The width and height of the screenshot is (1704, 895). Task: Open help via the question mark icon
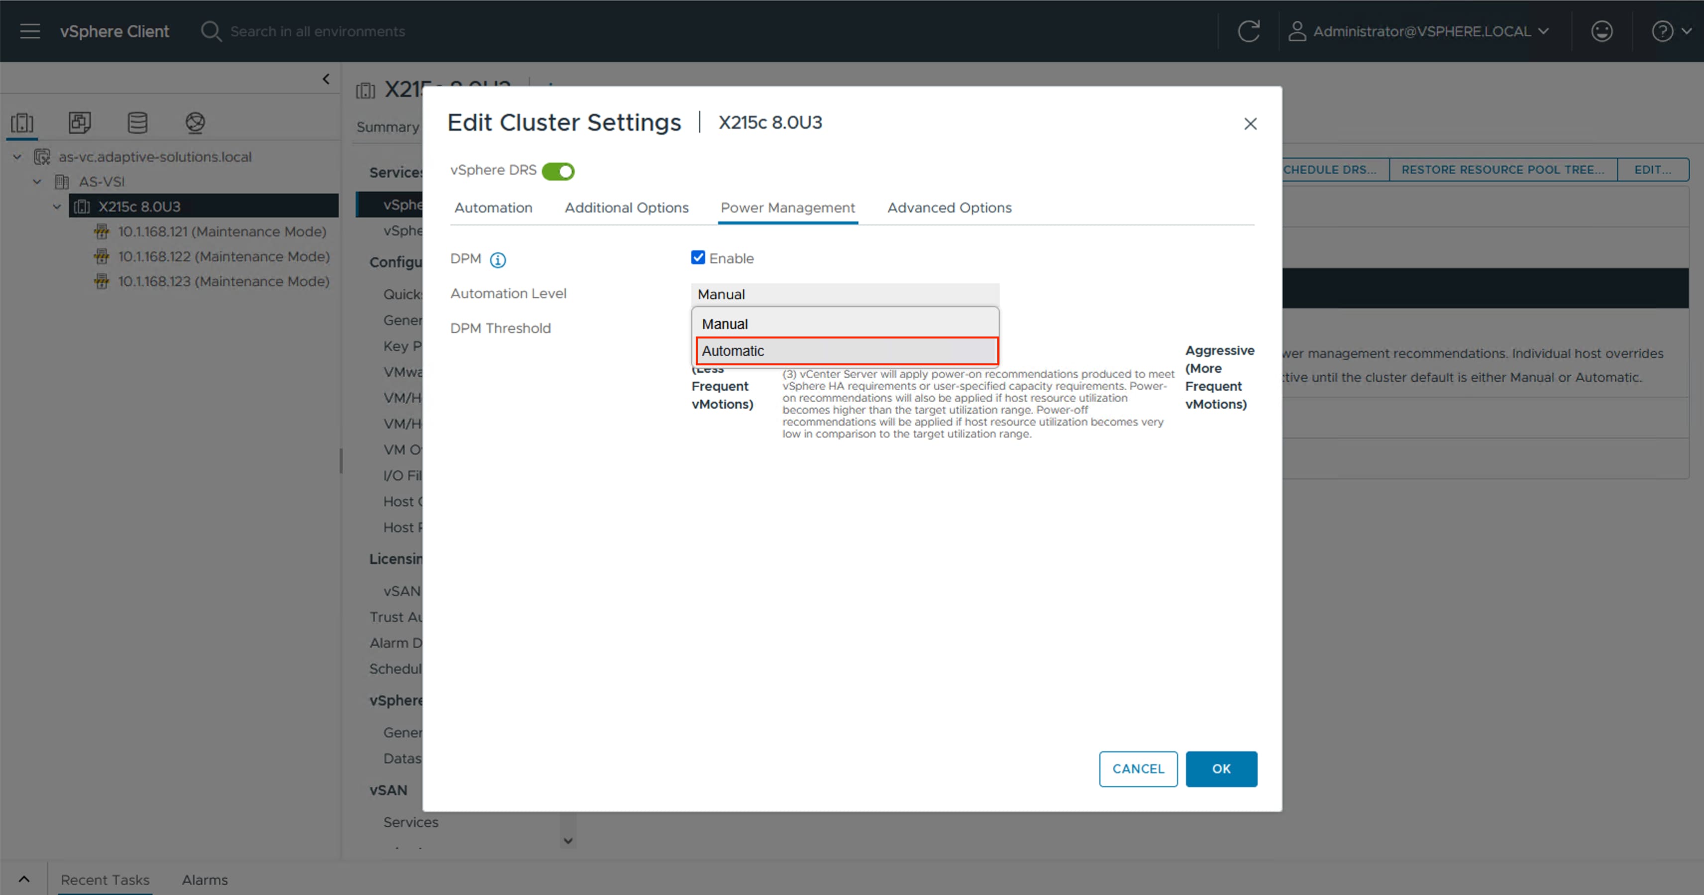pyautogui.click(x=1662, y=30)
